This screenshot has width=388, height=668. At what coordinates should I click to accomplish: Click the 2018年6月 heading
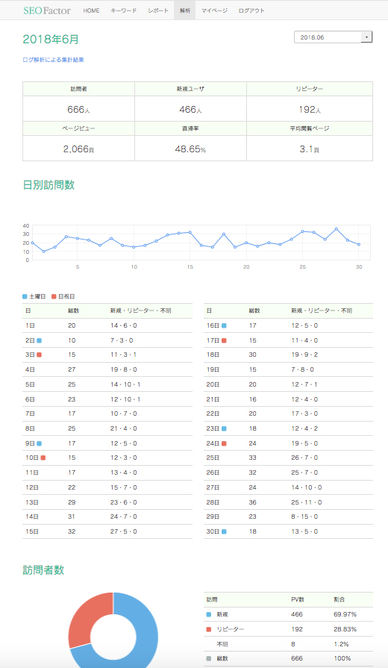(x=51, y=40)
